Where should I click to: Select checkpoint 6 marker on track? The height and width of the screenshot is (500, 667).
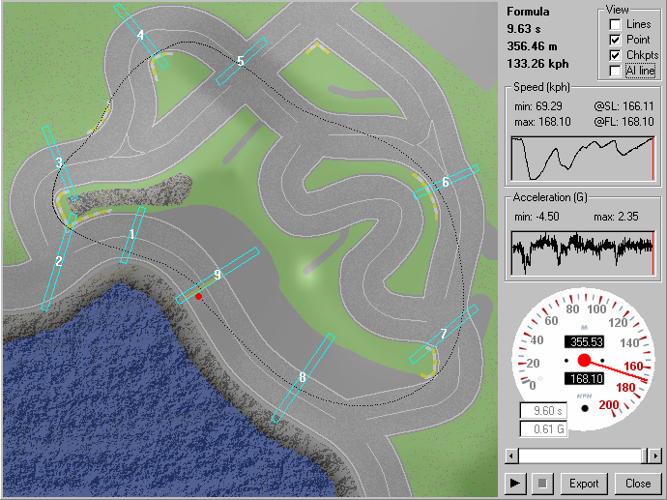[446, 182]
